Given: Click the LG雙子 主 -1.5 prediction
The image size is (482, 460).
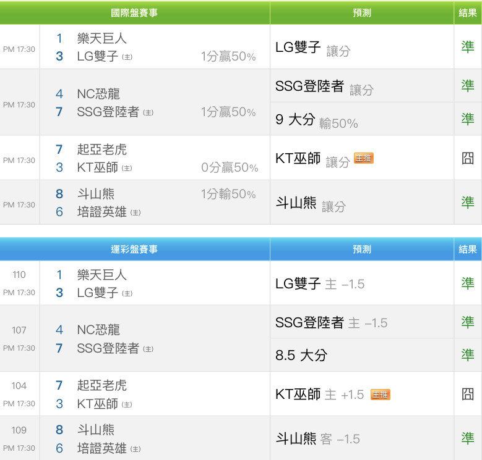Looking at the screenshot, I should pos(320,283).
